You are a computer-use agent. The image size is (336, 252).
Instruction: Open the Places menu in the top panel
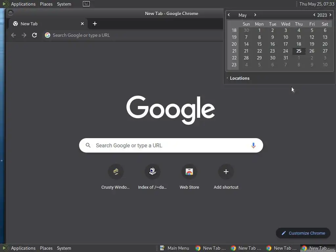[46, 4]
